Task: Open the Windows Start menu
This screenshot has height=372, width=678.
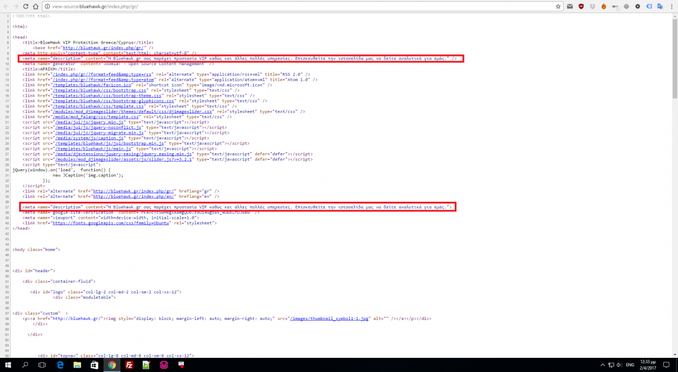Action: click(8, 365)
